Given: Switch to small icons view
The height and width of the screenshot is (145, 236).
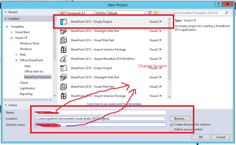Looking at the screenshot, I should (150, 13).
